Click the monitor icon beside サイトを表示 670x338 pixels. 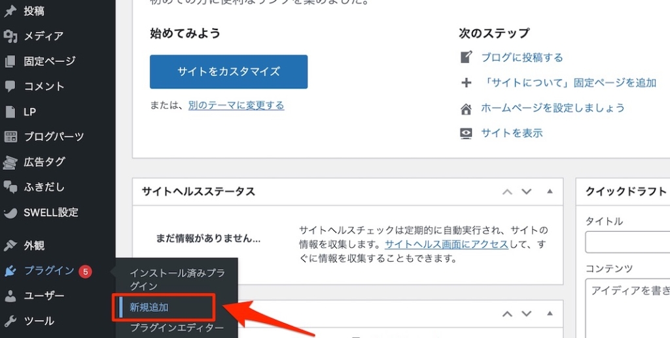click(x=466, y=133)
